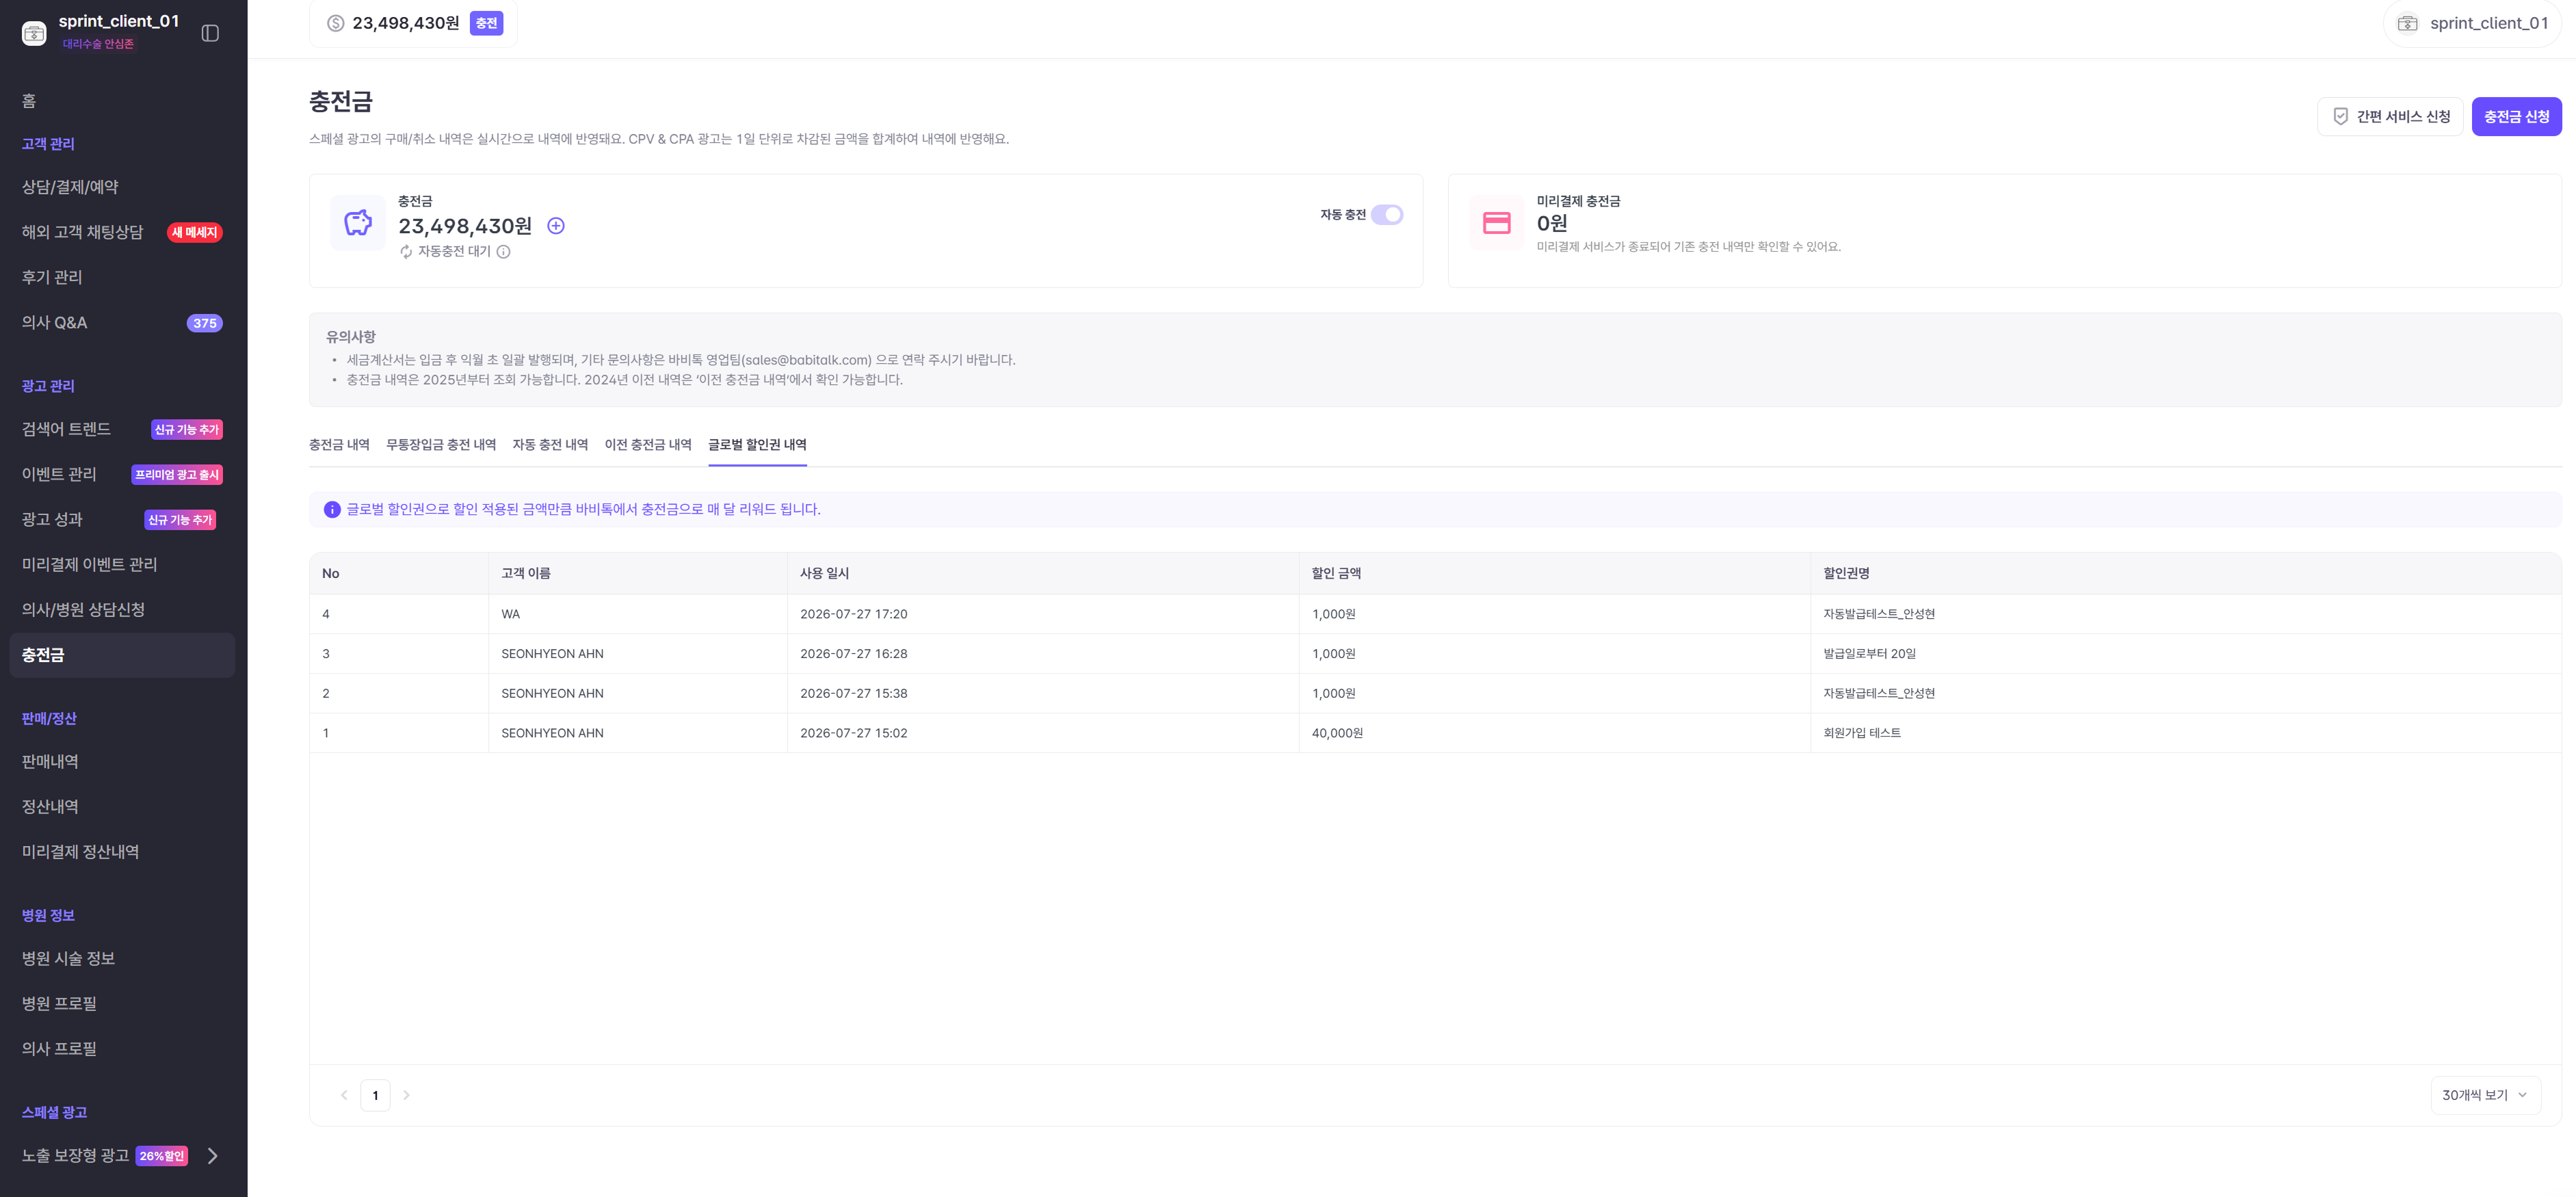Click the hospital icon in top-right profile

tap(2408, 23)
